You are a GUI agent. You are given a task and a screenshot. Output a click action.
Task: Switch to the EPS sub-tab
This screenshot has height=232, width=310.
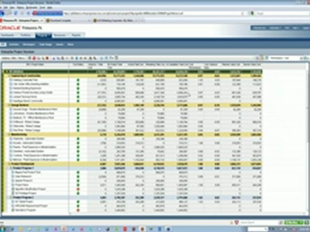pyautogui.click(x=3, y=44)
